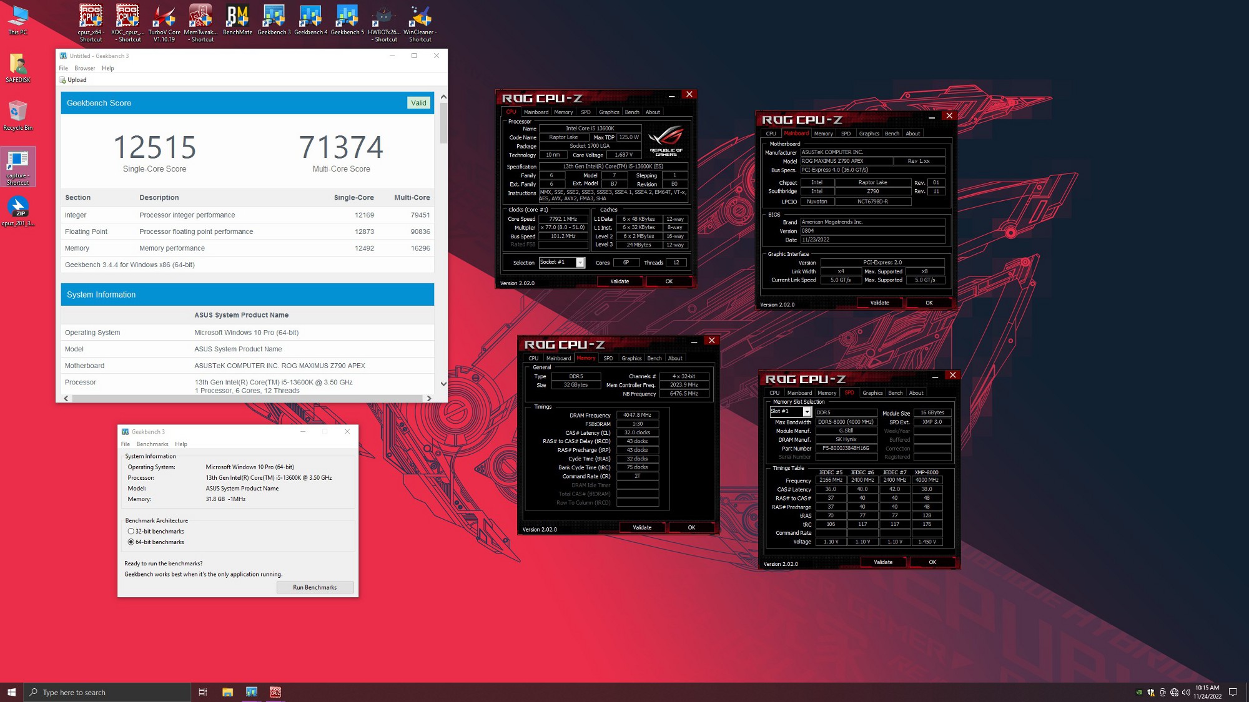This screenshot has height=702, width=1249.
Task: Open the notification center icon
Action: [x=1233, y=692]
